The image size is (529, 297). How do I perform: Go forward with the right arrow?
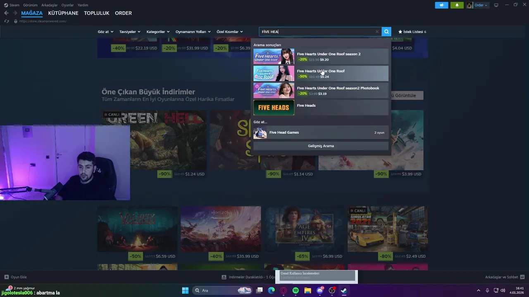pos(15,13)
